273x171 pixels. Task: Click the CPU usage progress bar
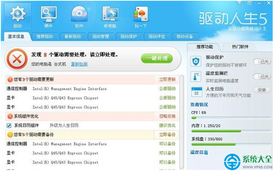tap(231, 118)
